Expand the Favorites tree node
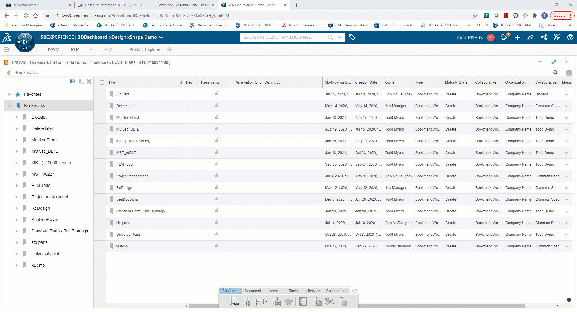577x312 pixels. (9, 94)
